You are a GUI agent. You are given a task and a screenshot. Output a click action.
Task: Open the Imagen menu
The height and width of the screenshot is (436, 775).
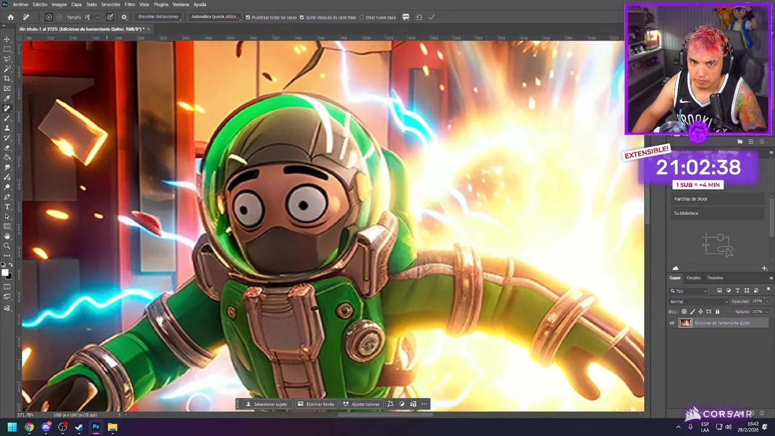[x=59, y=4]
